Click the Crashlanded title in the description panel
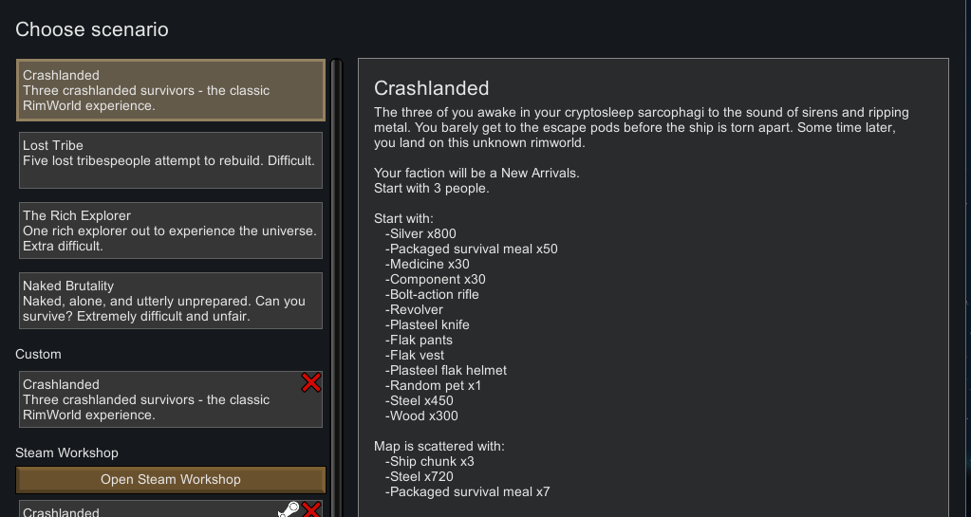This screenshot has width=971, height=517. coord(431,88)
